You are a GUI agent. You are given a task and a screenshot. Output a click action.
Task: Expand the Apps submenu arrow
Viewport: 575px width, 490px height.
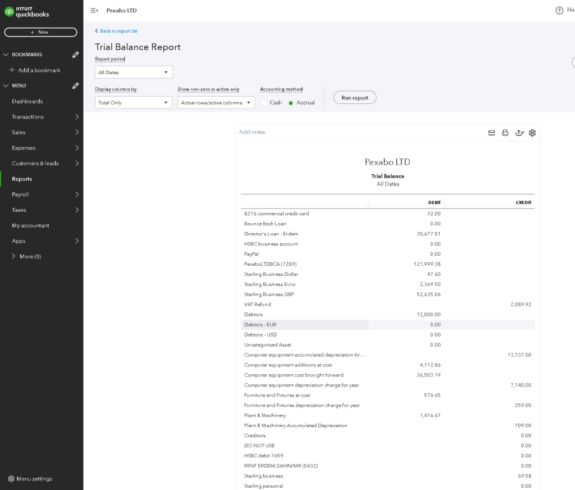77,241
